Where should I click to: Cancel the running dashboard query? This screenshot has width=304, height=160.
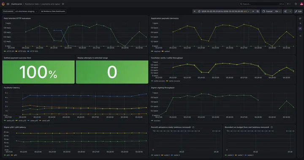click(x=268, y=11)
